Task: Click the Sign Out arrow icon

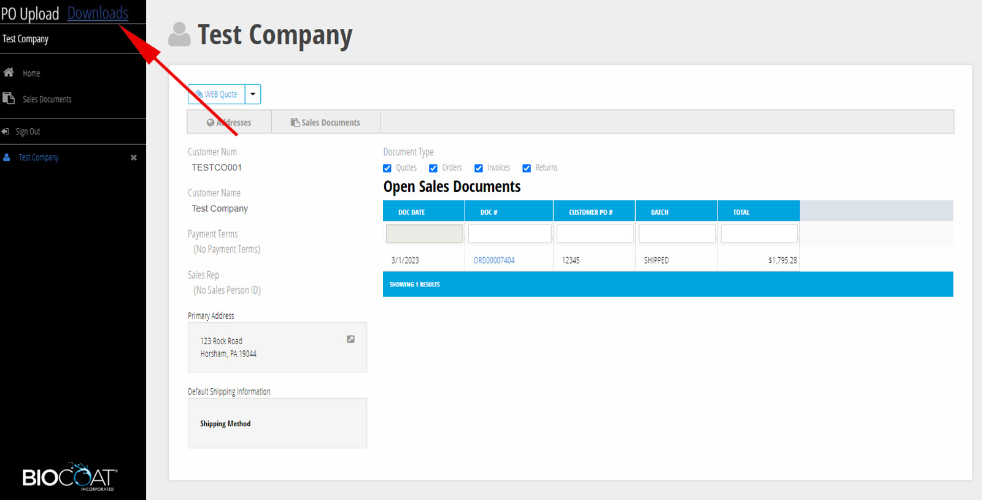Action: pyautogui.click(x=6, y=131)
